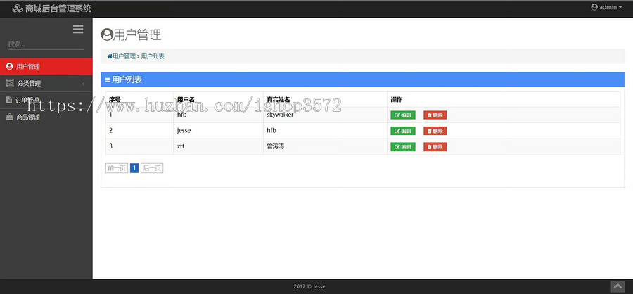Click the scroll-to-top arrow icon
The height and width of the screenshot is (294, 633).
coord(618,286)
